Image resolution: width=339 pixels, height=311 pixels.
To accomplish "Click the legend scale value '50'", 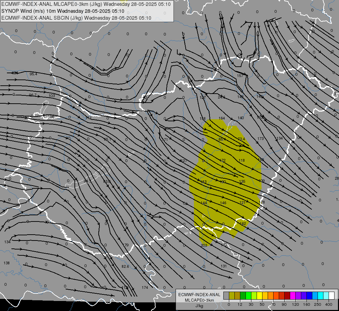I will [x=262, y=304].
